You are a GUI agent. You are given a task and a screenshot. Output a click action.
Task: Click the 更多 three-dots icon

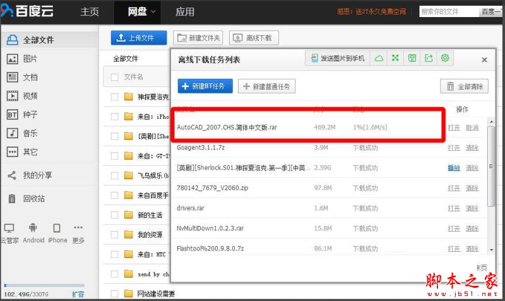click(x=78, y=227)
